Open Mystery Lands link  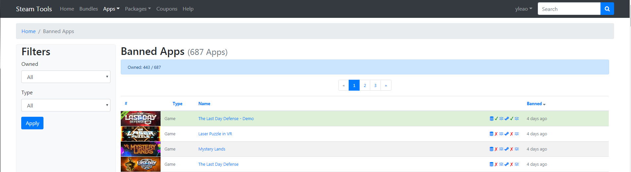click(x=212, y=149)
